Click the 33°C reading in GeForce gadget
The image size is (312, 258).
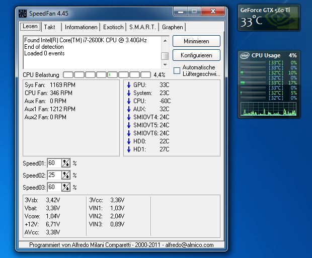[x=251, y=21]
